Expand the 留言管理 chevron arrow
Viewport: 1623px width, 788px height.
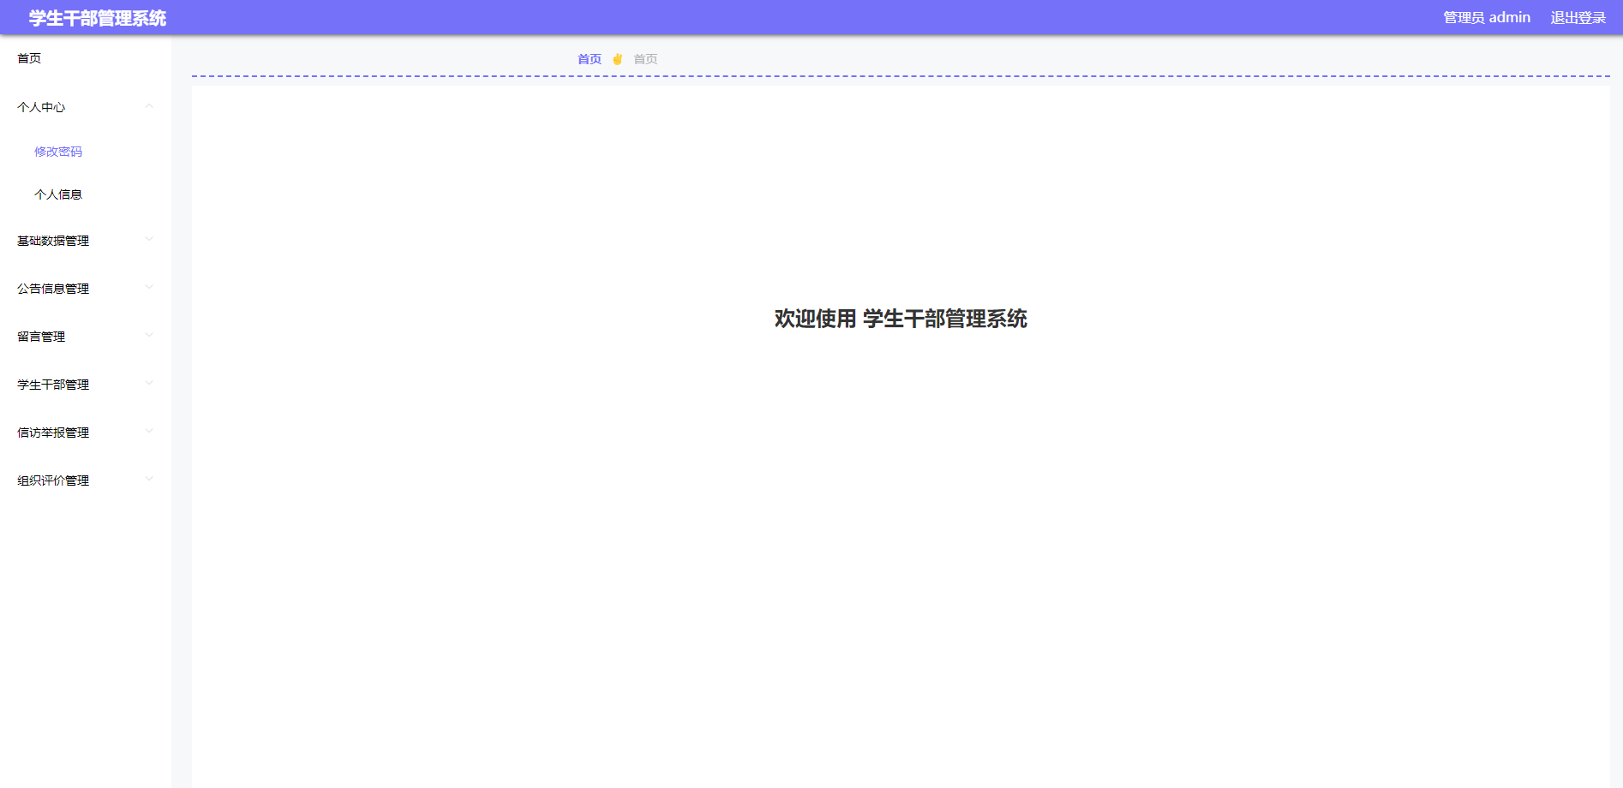[x=149, y=336]
